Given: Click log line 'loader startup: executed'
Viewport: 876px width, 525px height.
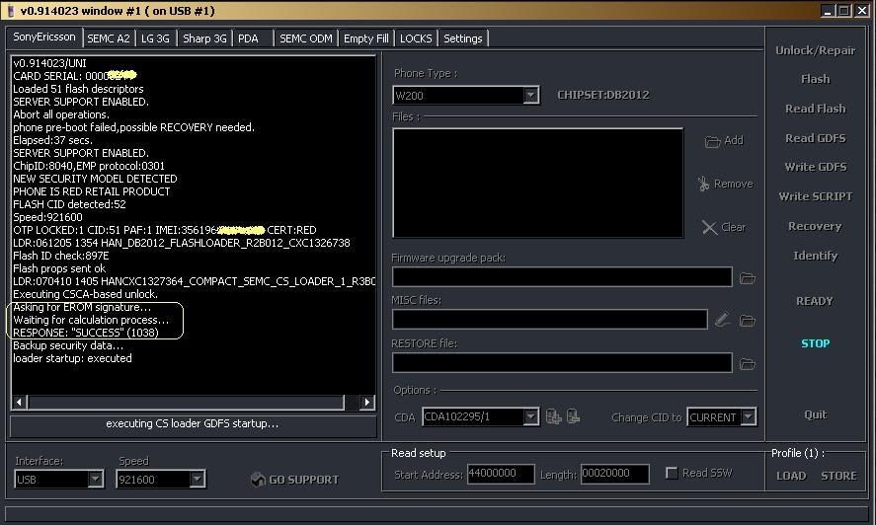Looking at the screenshot, I should pos(73,358).
